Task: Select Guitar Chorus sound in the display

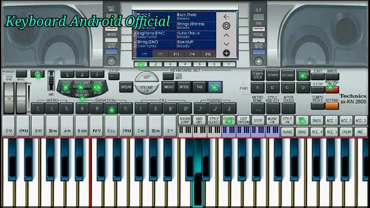Action: (196, 35)
